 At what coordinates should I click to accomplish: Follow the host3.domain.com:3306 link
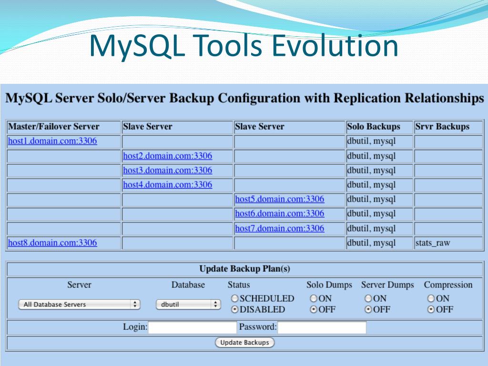pos(167,170)
